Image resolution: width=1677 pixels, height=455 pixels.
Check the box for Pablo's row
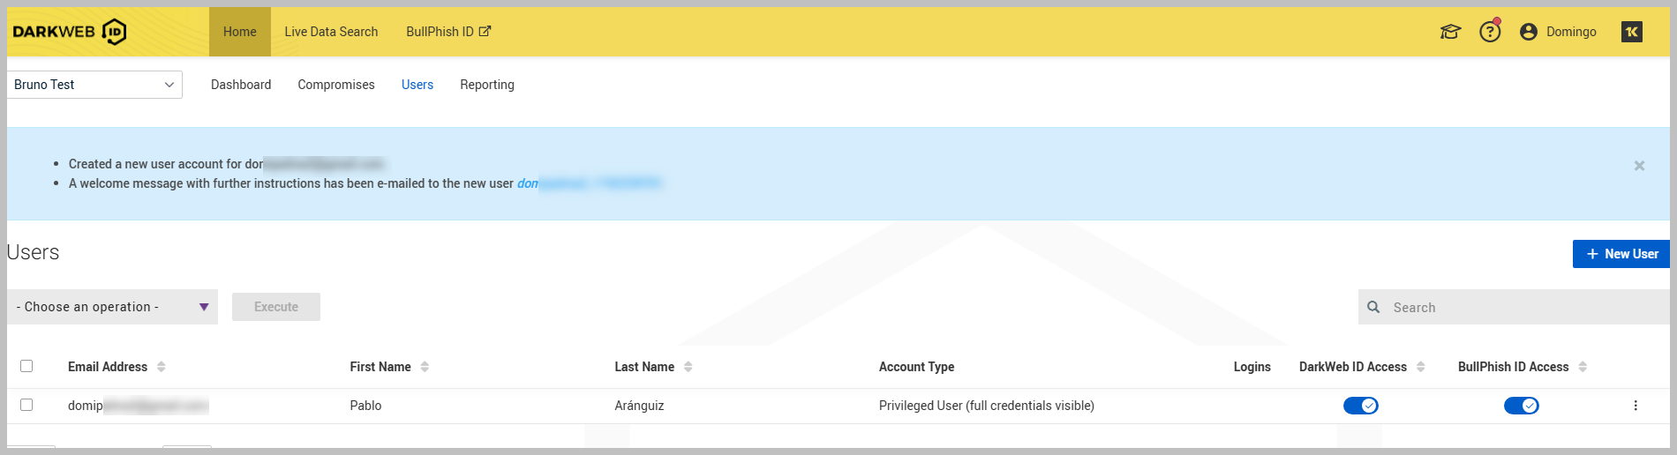pos(26,405)
